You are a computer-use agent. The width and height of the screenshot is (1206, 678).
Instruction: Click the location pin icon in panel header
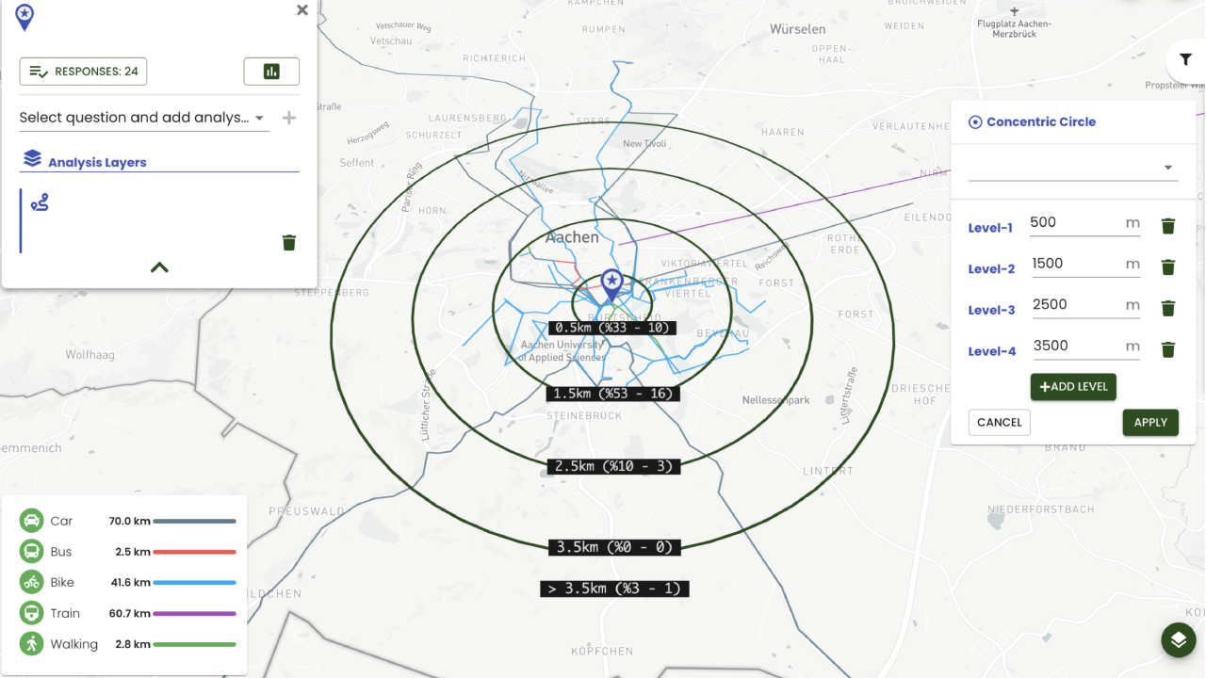click(x=25, y=16)
